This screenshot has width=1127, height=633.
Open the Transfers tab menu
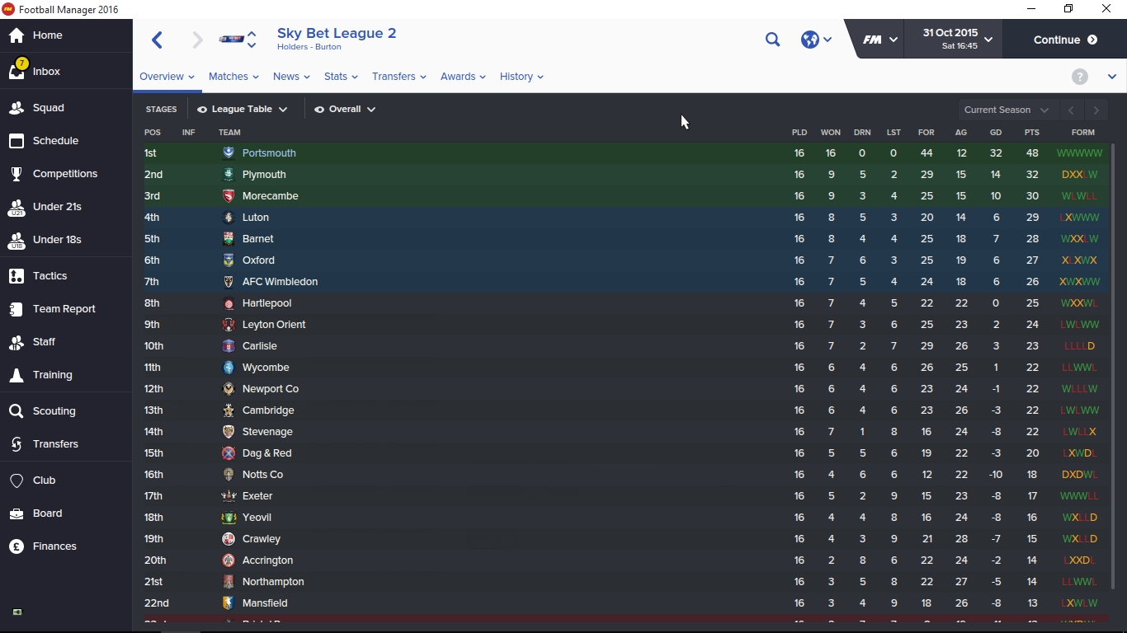pos(398,77)
